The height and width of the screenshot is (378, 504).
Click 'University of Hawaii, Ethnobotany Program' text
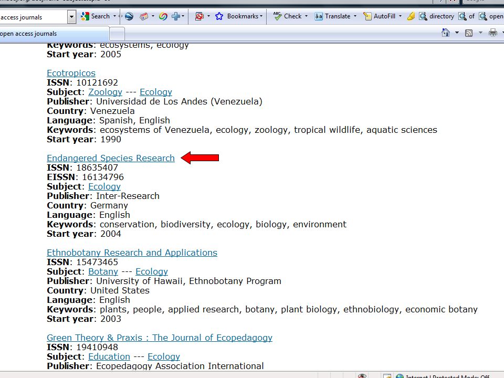188,281
